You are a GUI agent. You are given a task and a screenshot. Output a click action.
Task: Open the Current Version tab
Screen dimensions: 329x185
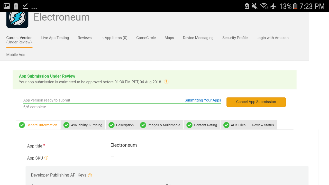(x=19, y=40)
